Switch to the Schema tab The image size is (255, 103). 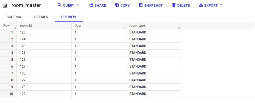pos(14,17)
